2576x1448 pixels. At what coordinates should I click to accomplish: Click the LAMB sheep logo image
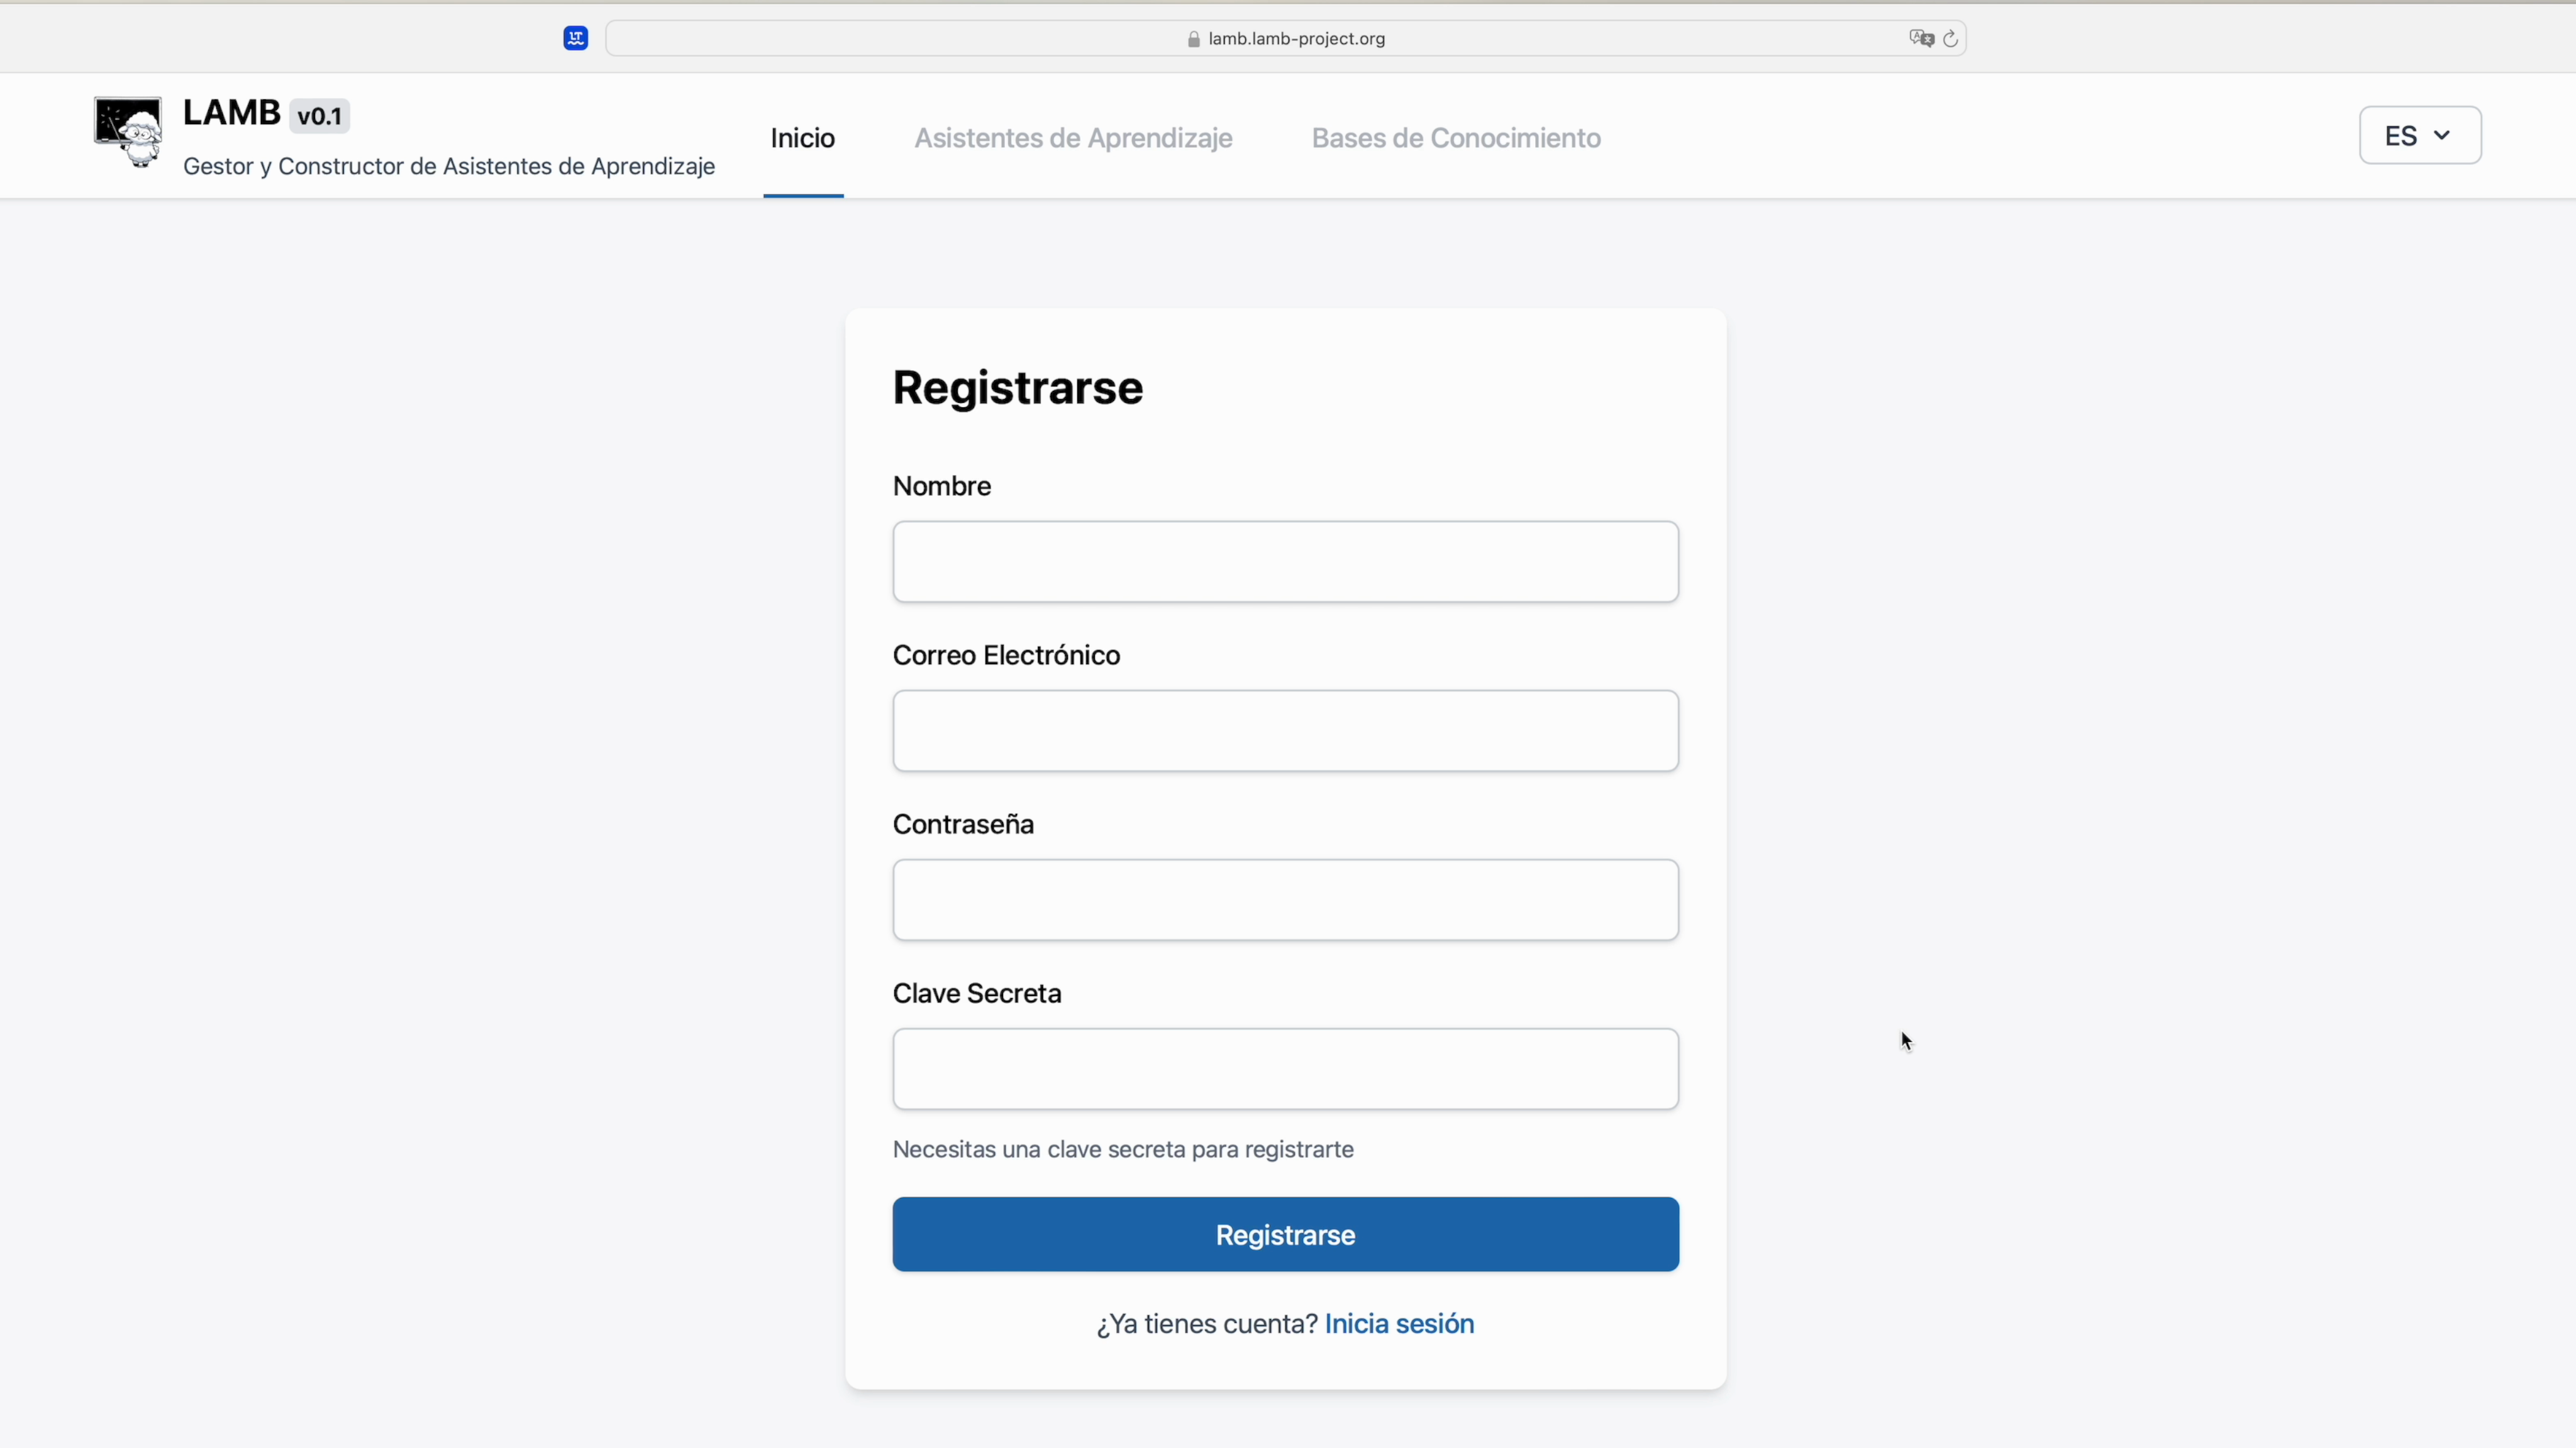coord(128,132)
